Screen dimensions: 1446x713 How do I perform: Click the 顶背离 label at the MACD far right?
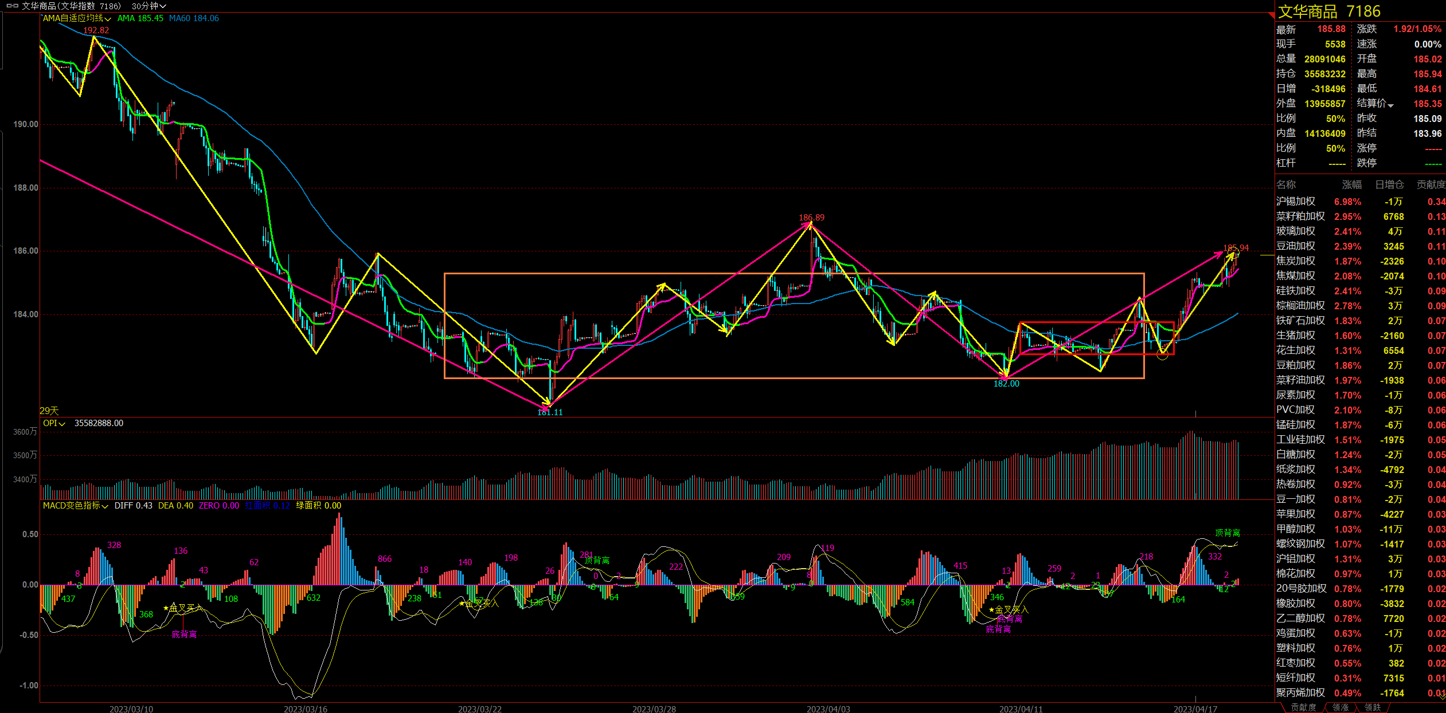(1227, 533)
